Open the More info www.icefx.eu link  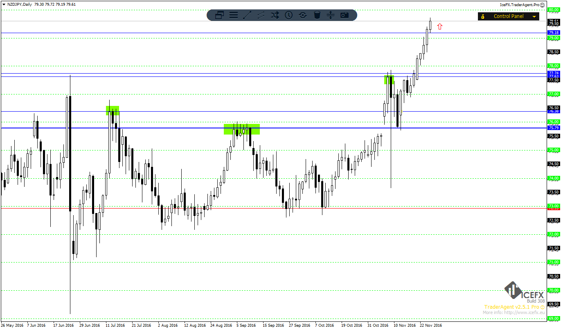(x=513, y=312)
